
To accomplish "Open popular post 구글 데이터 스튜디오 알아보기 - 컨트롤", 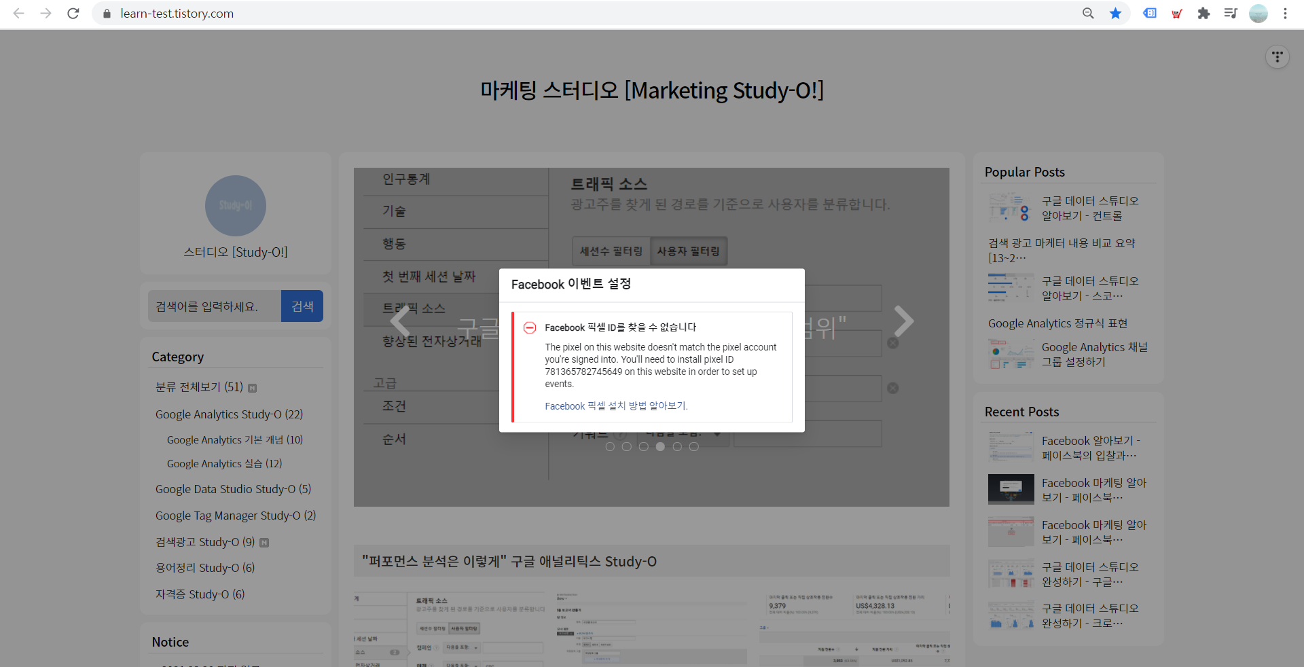I will click(1090, 209).
